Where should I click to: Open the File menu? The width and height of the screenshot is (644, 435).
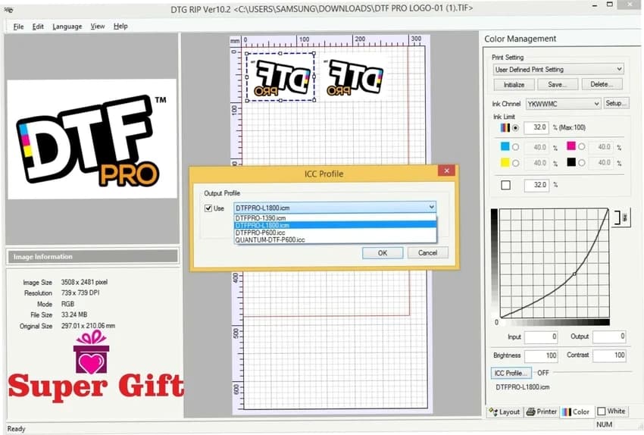point(18,27)
